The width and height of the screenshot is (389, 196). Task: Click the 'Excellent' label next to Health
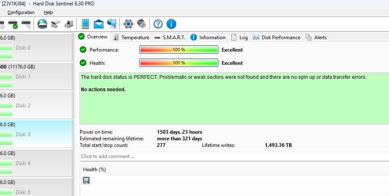tap(232, 63)
